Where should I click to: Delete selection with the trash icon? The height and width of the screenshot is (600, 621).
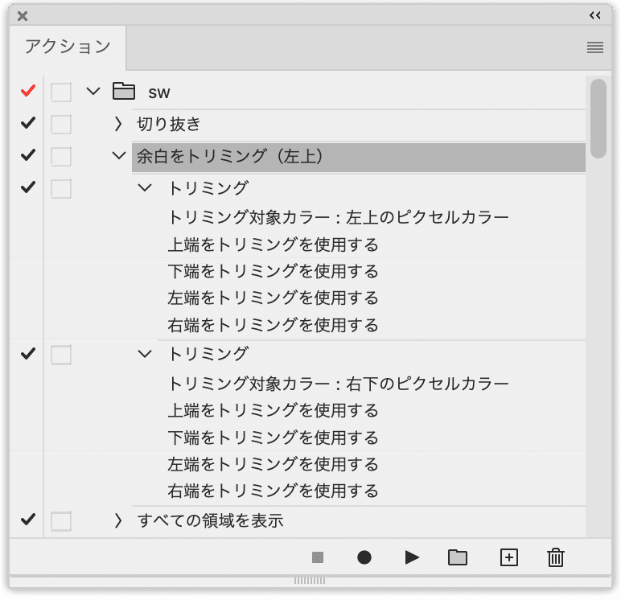556,557
